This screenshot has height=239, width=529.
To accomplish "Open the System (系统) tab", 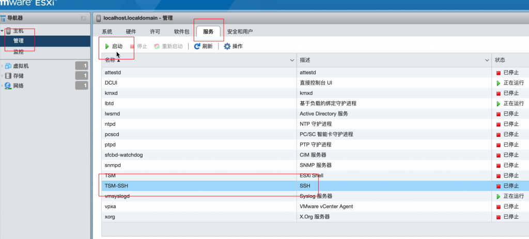I will coord(107,31).
